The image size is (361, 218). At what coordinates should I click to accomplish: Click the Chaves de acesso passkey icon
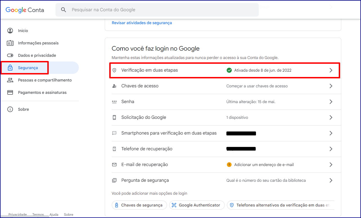click(x=114, y=86)
